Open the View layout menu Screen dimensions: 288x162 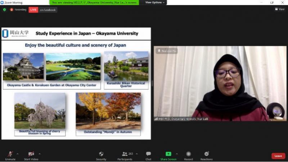tap(280, 9)
